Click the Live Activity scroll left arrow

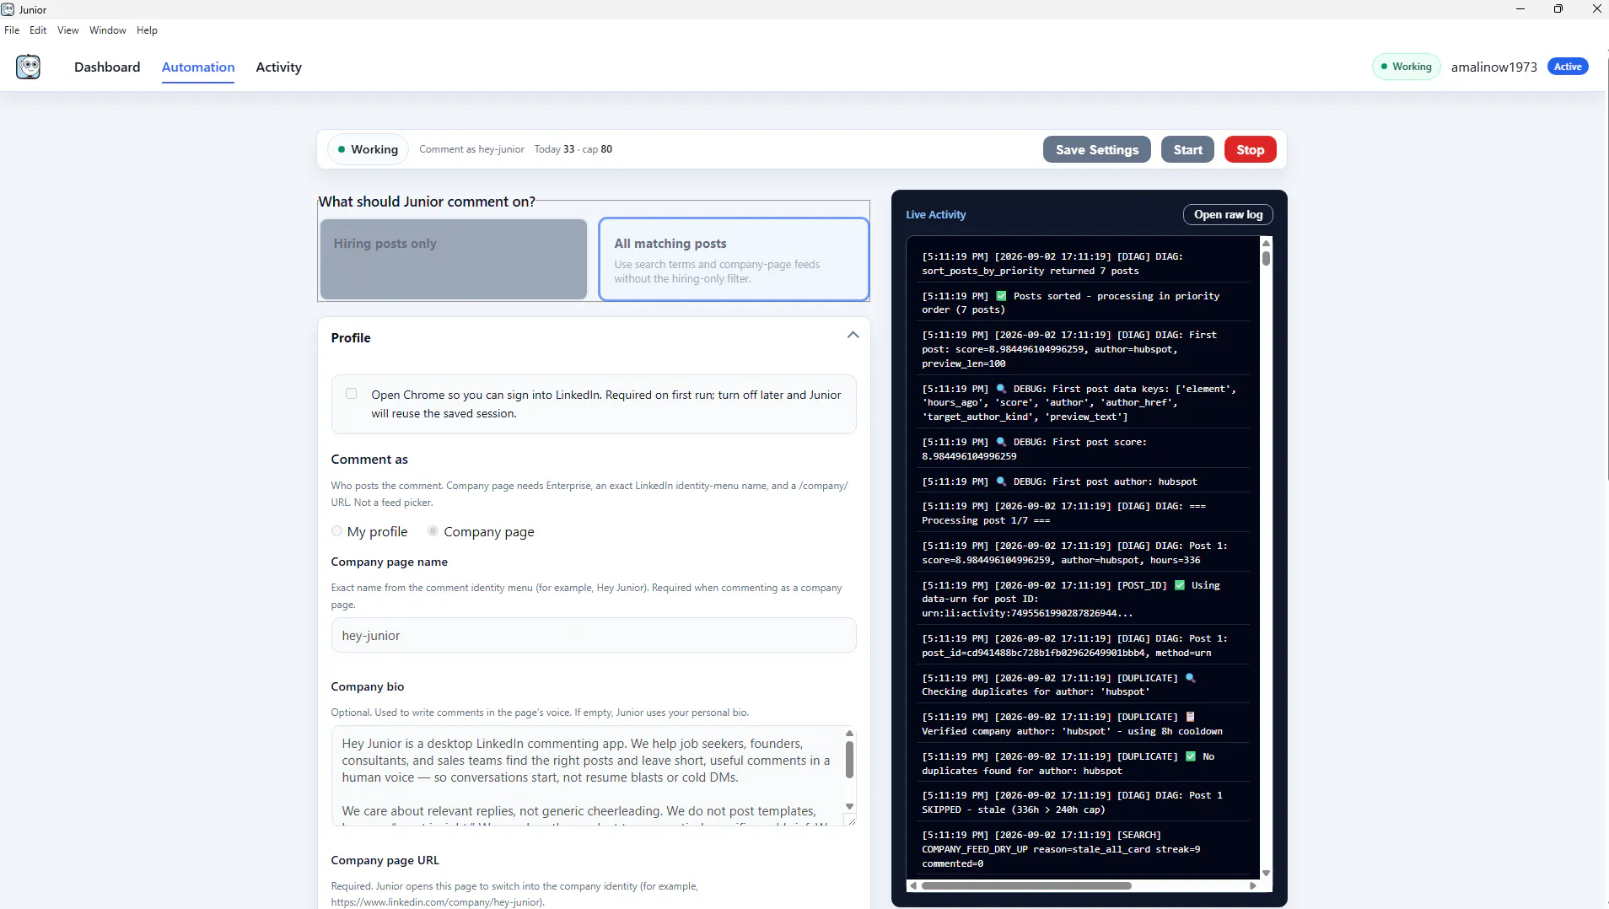[913, 885]
